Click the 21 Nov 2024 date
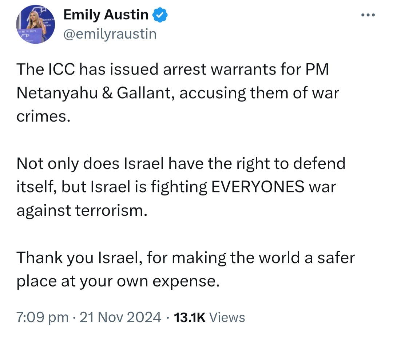The width and height of the screenshot is (393, 341). (x=120, y=317)
